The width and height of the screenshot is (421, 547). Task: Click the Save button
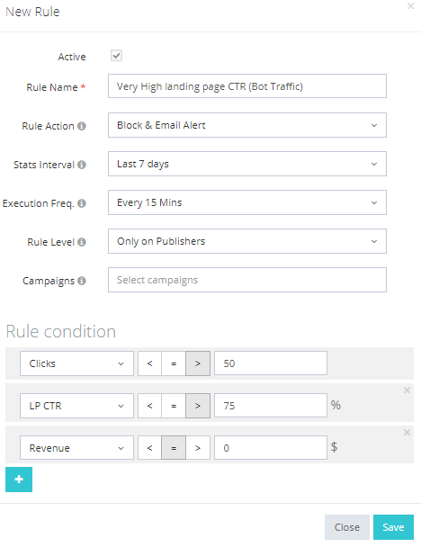point(393,527)
